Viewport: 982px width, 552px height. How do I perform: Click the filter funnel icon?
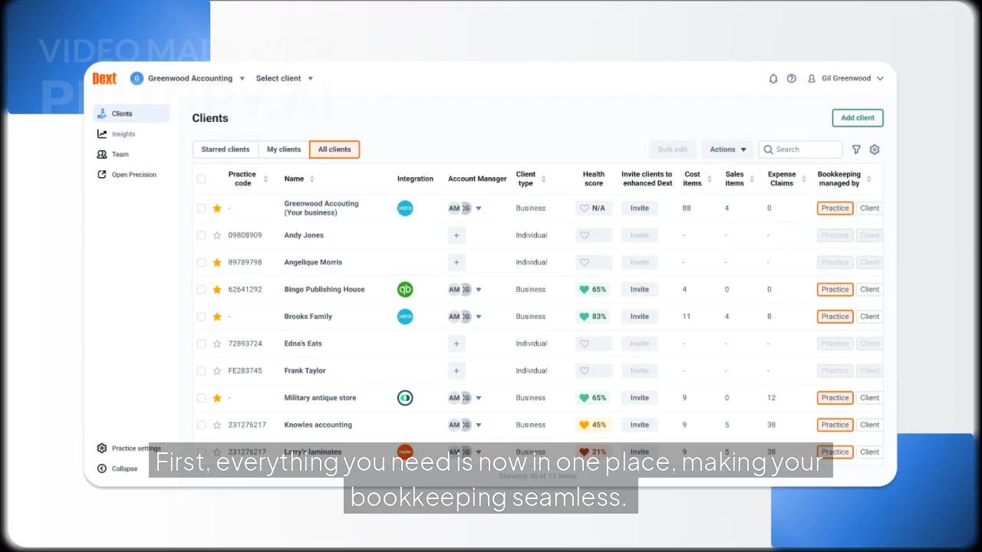856,149
